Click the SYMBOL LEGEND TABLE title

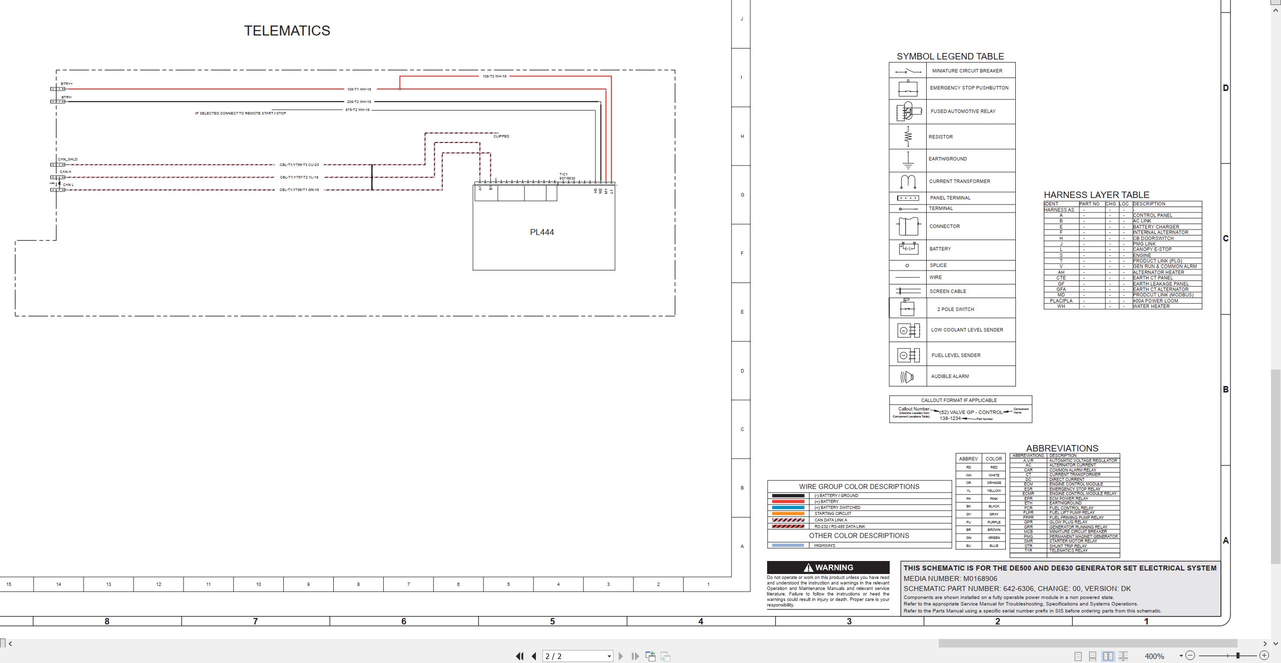950,56
